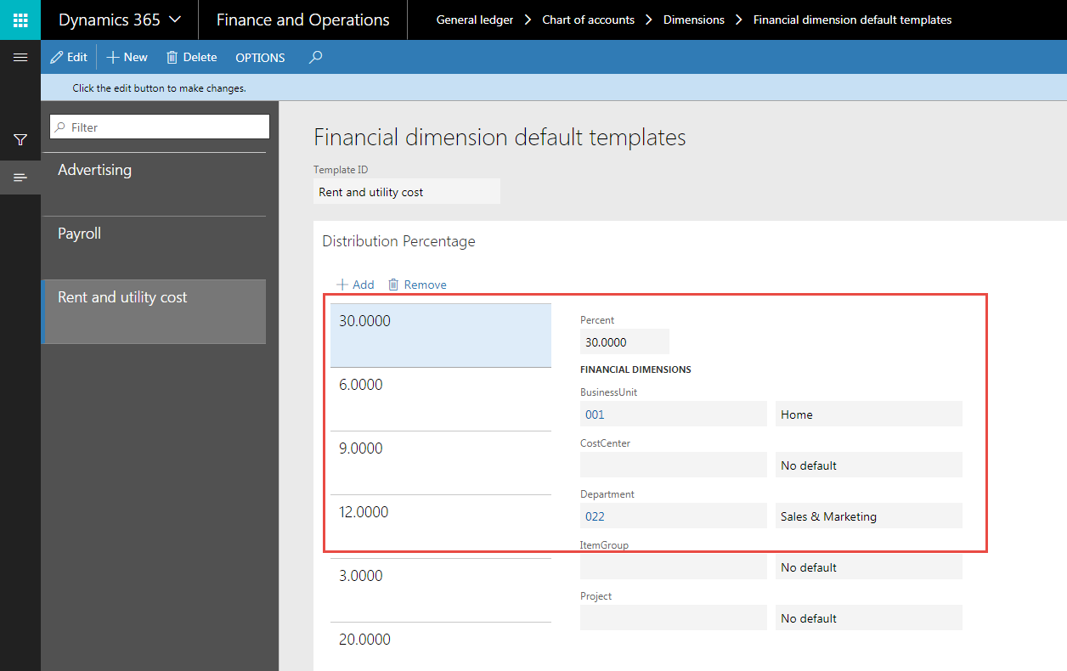Open the filter funnel pane
This screenshot has width=1067, height=671.
point(20,139)
